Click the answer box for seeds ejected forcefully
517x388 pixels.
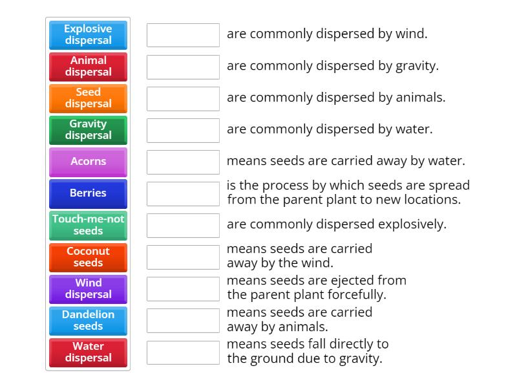click(x=183, y=288)
